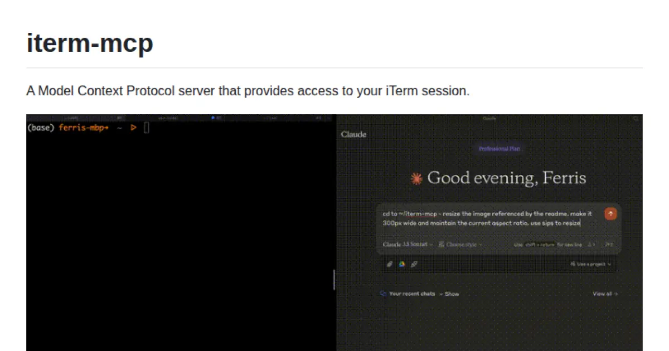Click the View all chats link
Image resolution: width=669 pixels, height=351 pixels.
pyautogui.click(x=605, y=294)
